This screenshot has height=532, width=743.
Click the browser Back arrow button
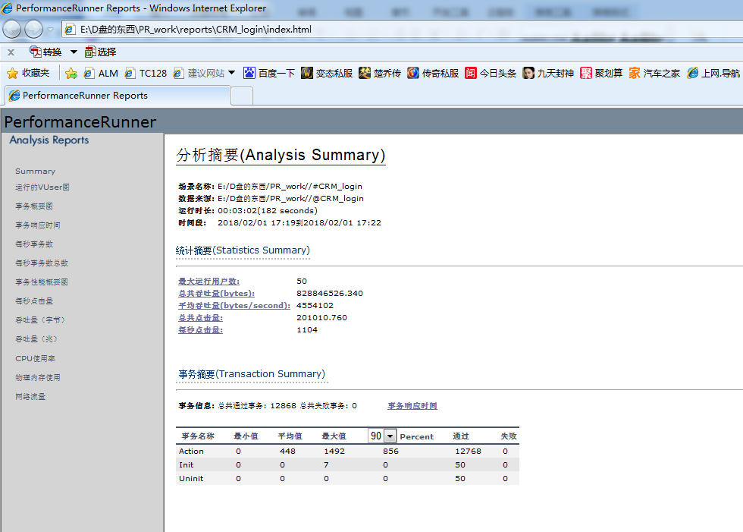coord(12,30)
